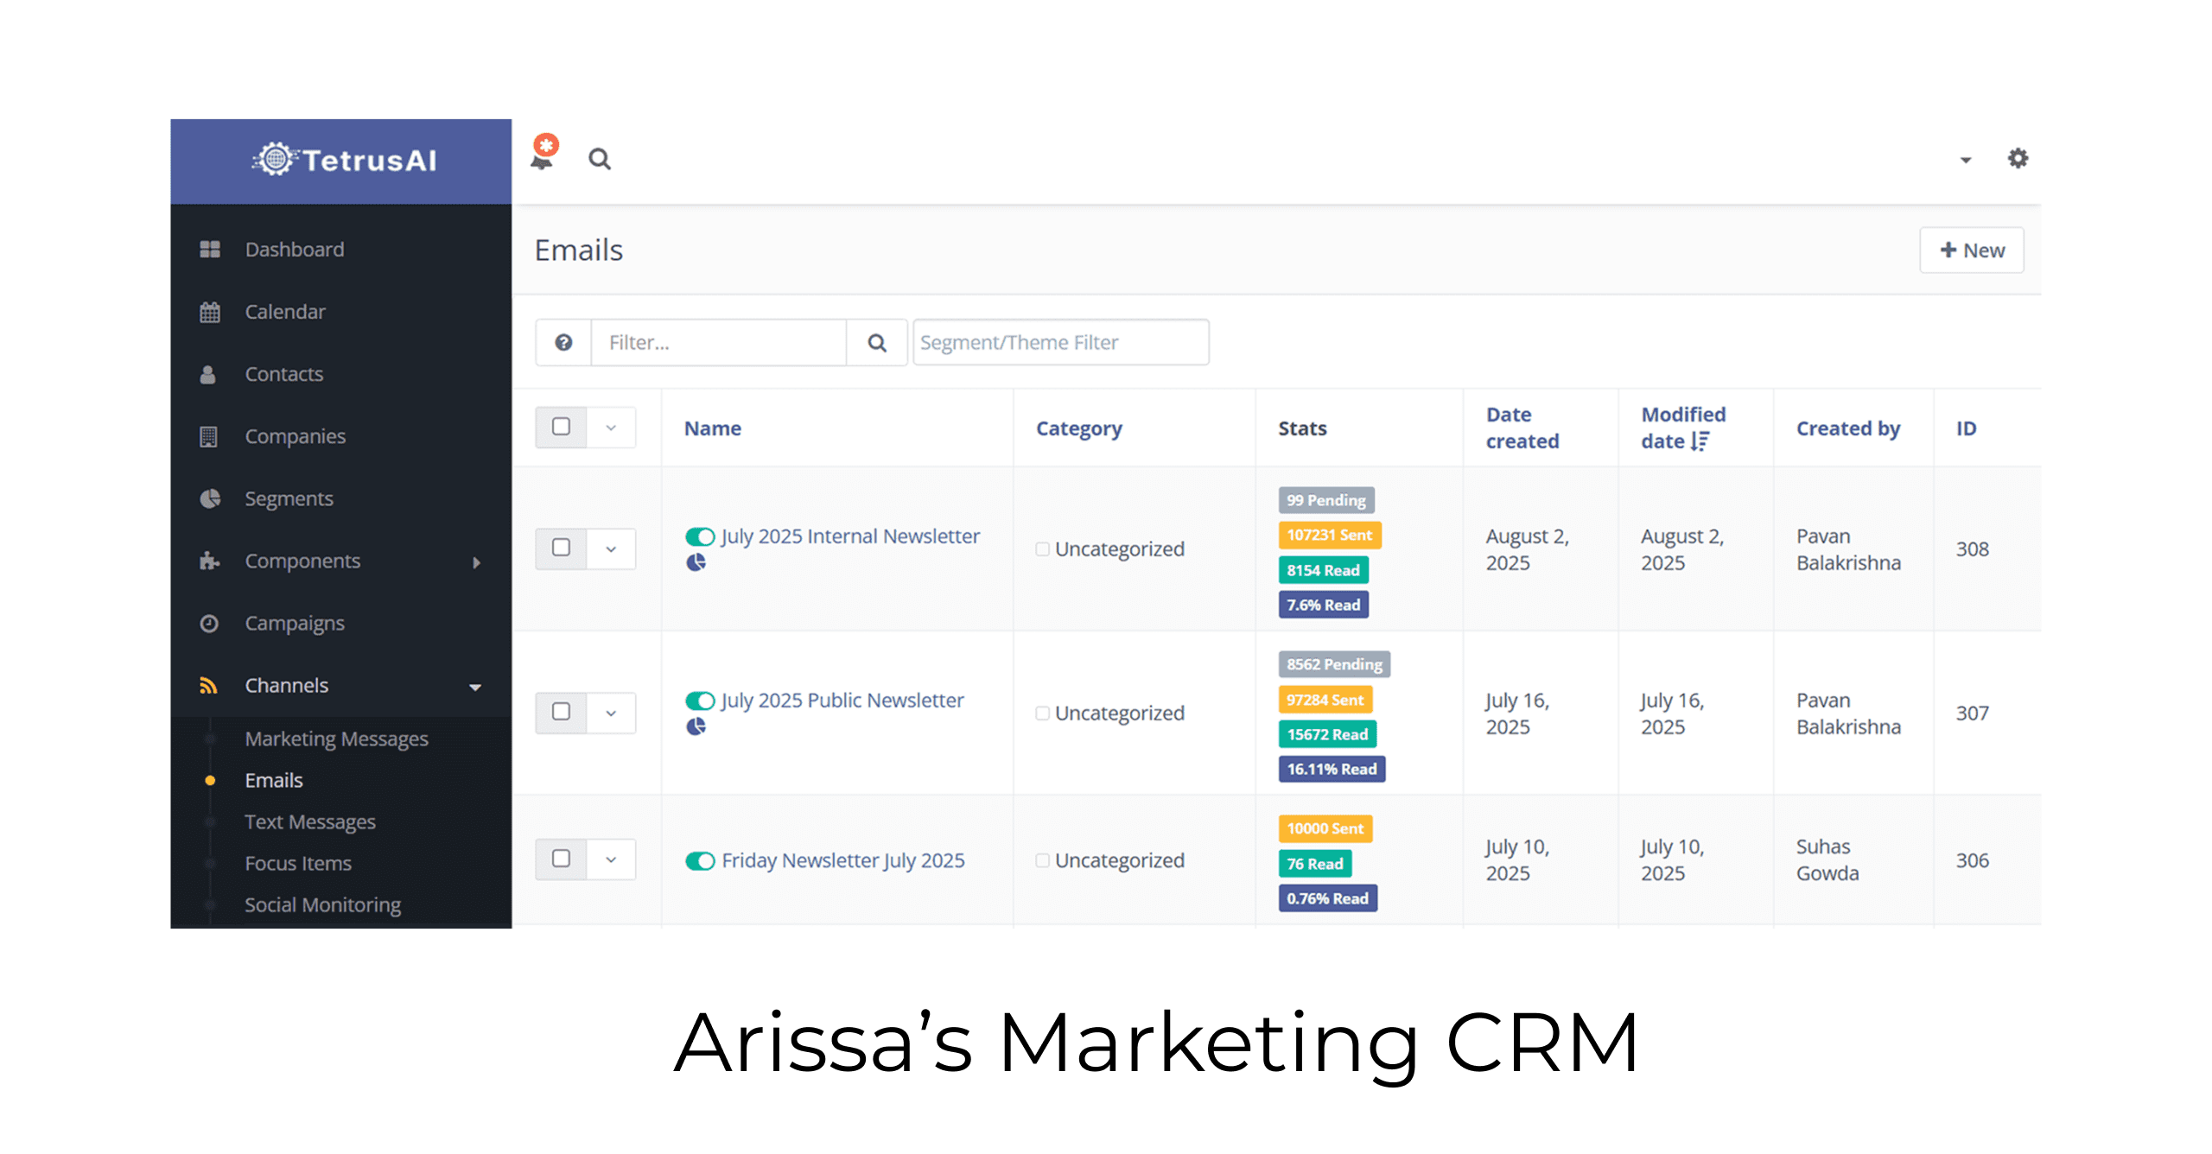Image resolution: width=2212 pixels, height=1154 pixels.
Task: Click the Modified date sort icon
Action: click(x=1700, y=441)
